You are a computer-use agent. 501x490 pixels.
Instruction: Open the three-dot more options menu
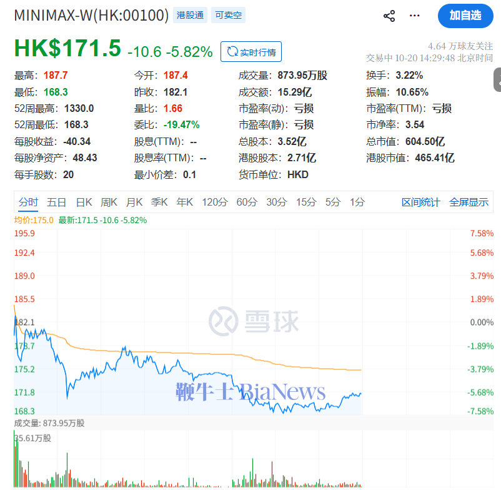coord(414,16)
